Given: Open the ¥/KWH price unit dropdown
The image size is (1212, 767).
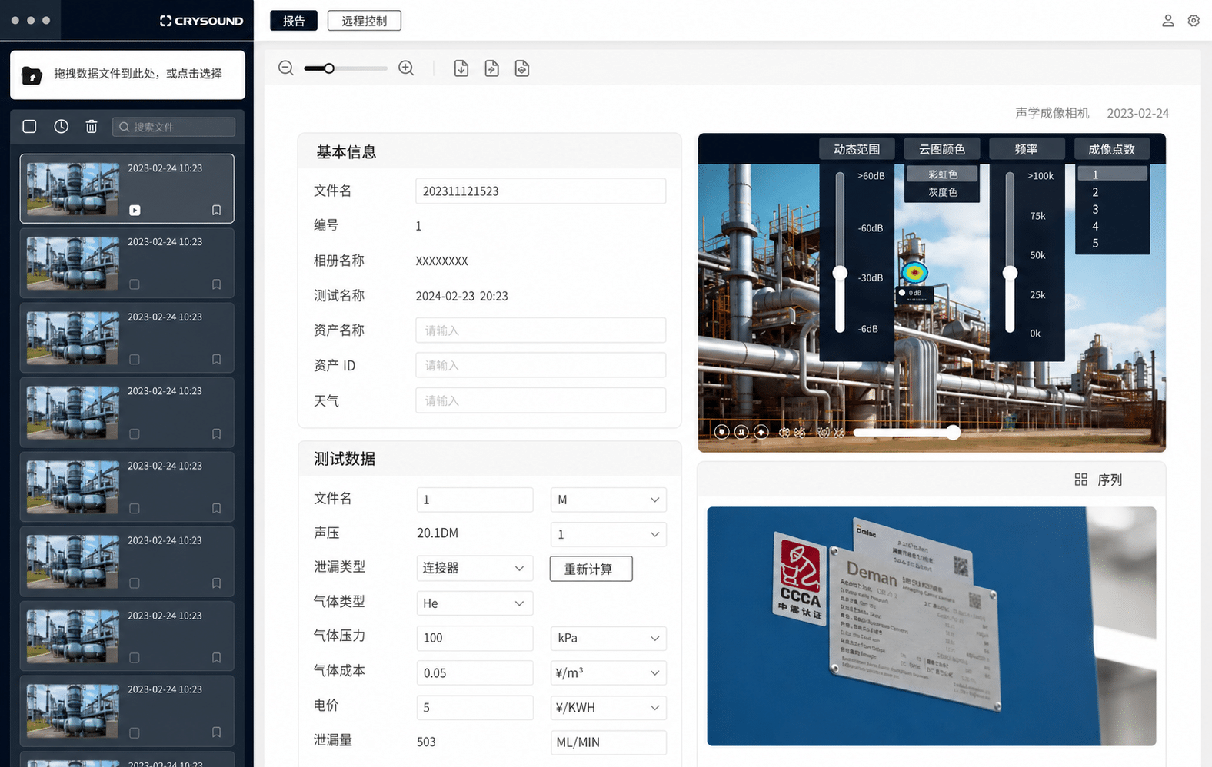Looking at the screenshot, I should pos(608,707).
